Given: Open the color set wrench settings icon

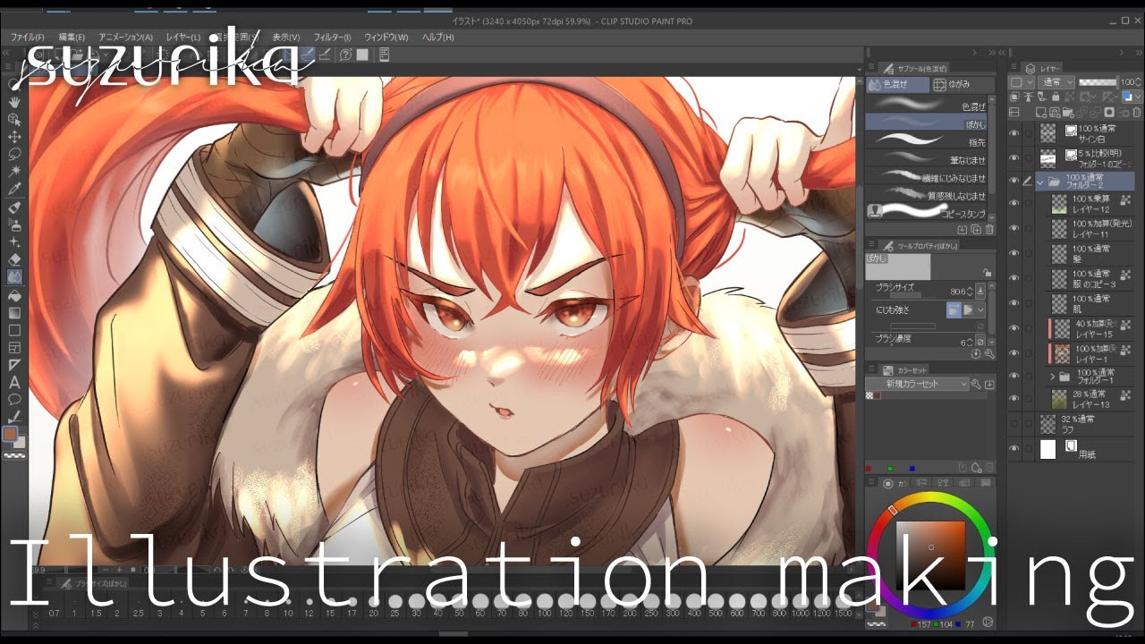Looking at the screenshot, I should (977, 384).
